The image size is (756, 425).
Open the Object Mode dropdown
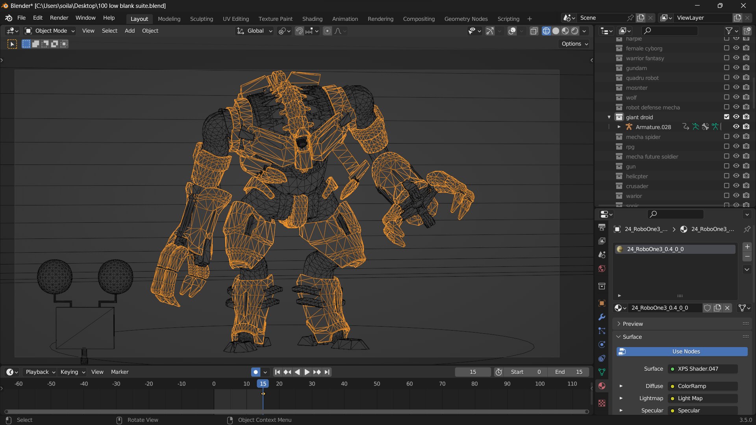tap(50, 31)
